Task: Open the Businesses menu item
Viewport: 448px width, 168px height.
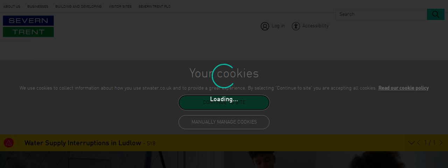Action: coord(38,7)
